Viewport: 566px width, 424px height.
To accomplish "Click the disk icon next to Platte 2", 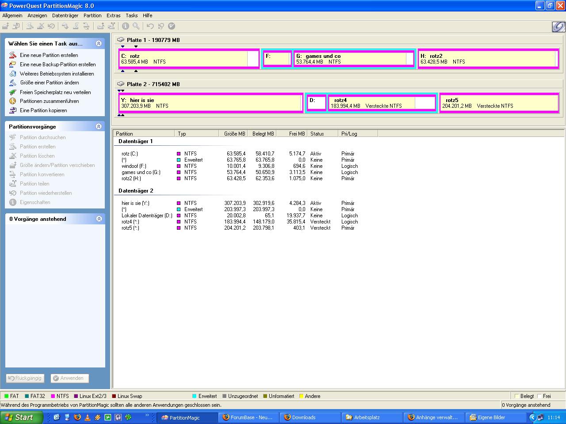I will coord(121,84).
